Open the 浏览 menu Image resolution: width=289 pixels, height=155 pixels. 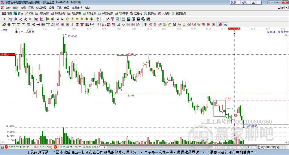click(x=16, y=8)
